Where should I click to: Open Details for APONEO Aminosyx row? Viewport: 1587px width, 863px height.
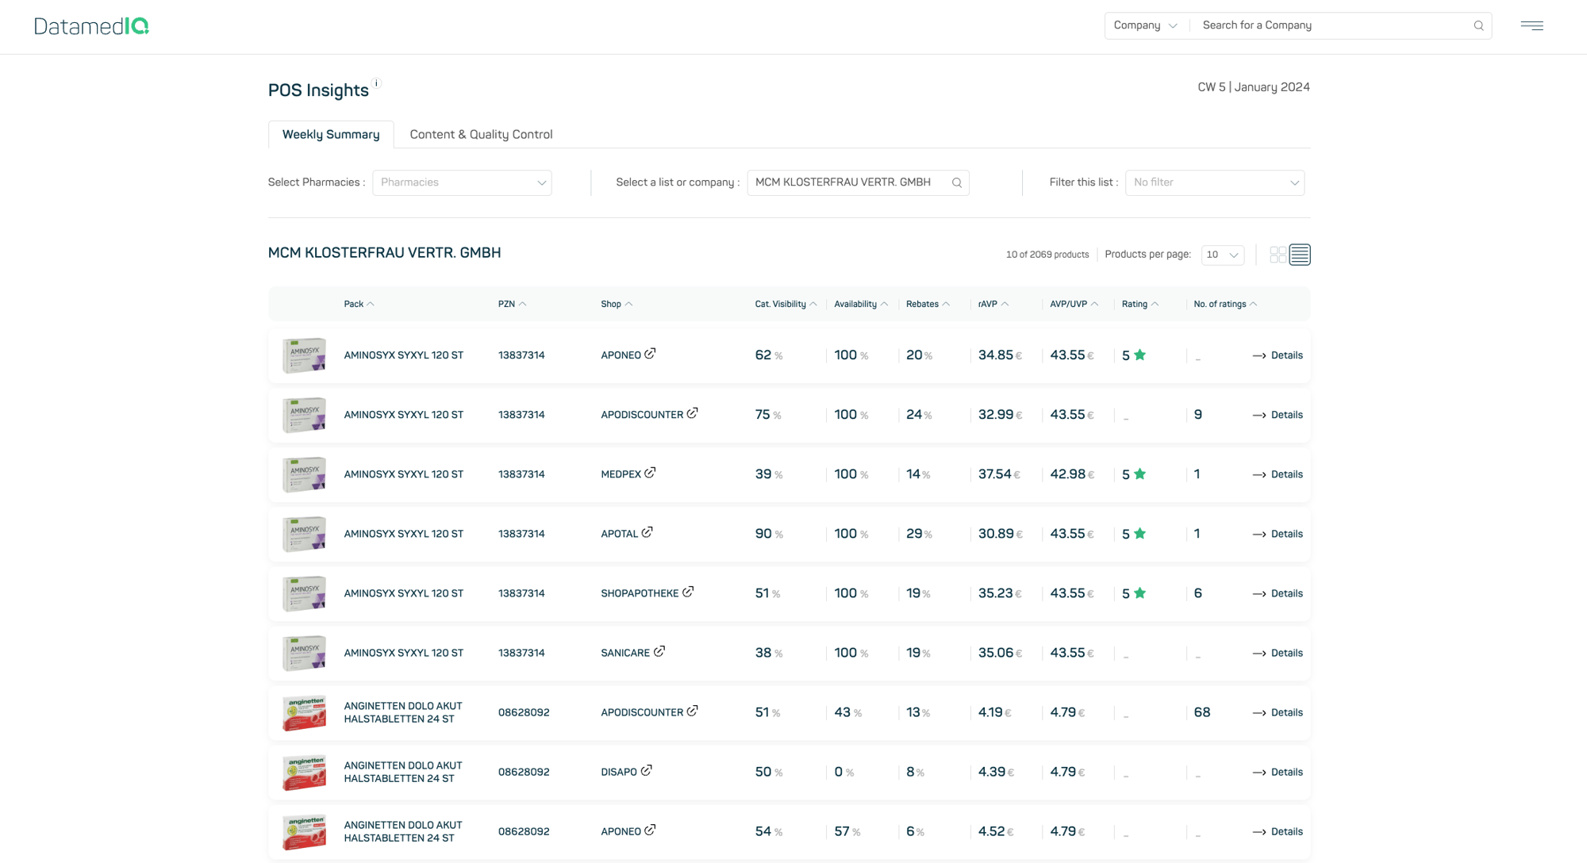click(1278, 355)
